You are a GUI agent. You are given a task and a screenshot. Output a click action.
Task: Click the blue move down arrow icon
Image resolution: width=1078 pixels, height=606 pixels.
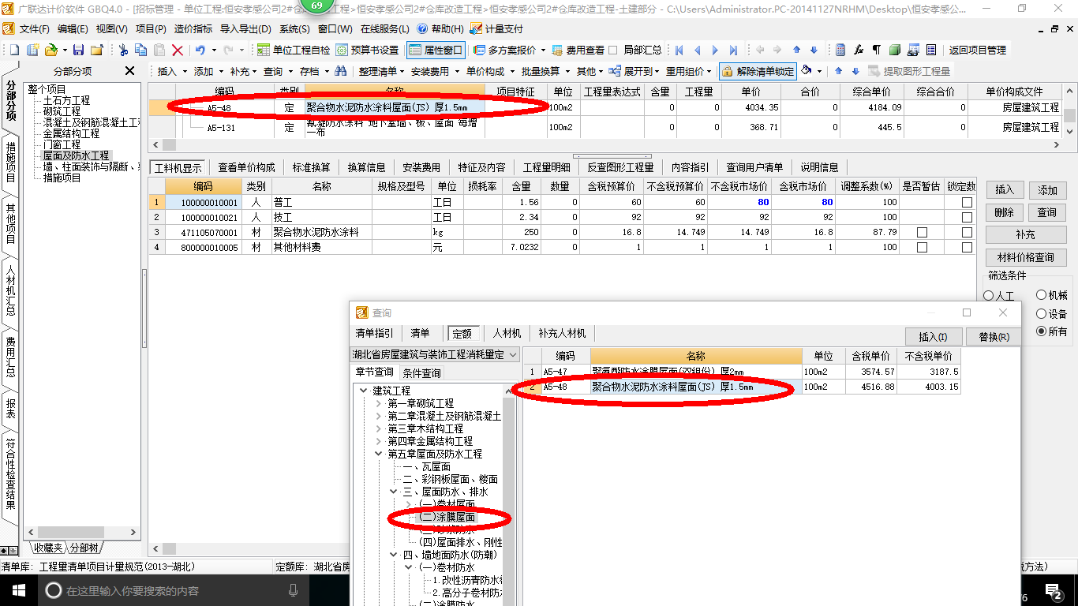pyautogui.click(x=814, y=50)
